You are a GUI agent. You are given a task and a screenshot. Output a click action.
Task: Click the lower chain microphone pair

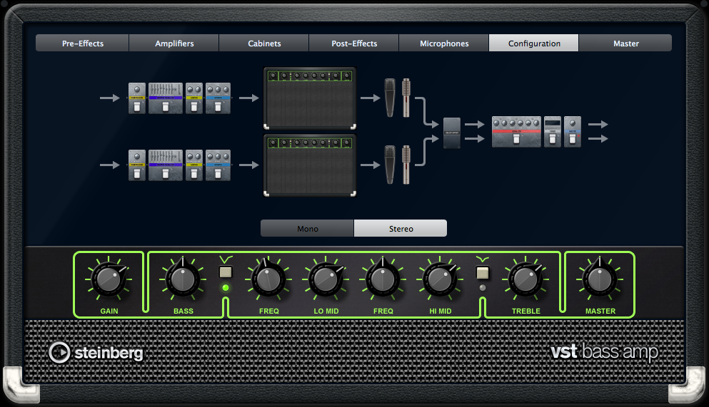[398, 165]
